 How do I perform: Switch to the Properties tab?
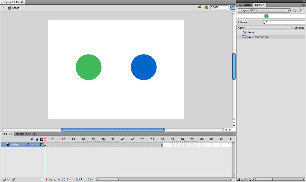tap(245, 5)
